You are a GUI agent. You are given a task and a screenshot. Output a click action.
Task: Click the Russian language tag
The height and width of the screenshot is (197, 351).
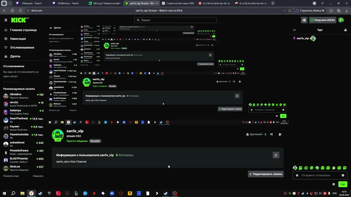click(95, 141)
